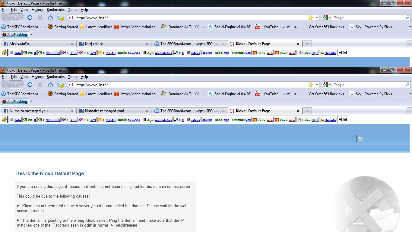412x232 pixels.
Task: Click the SEO toolbar left-arrow icon in the lower window
Action: [340, 120]
